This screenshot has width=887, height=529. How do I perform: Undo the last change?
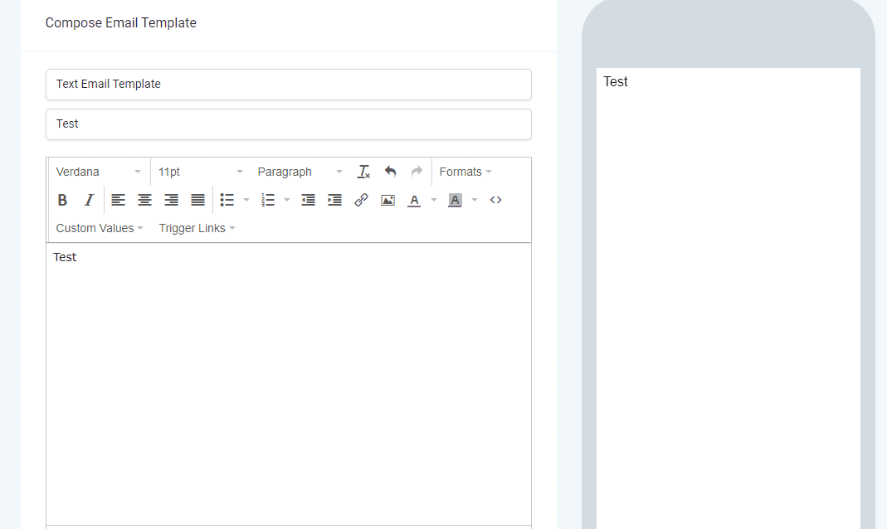coord(390,172)
